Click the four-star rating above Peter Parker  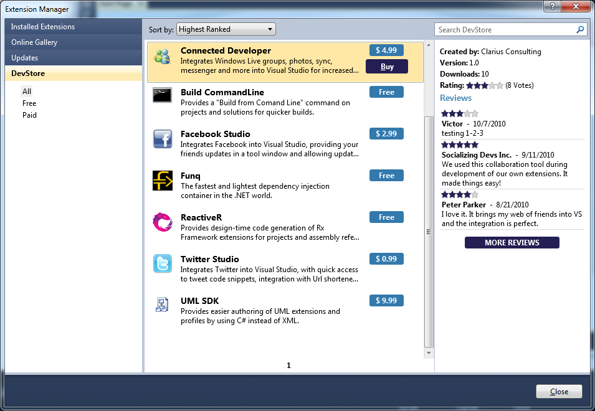pyautogui.click(x=460, y=194)
